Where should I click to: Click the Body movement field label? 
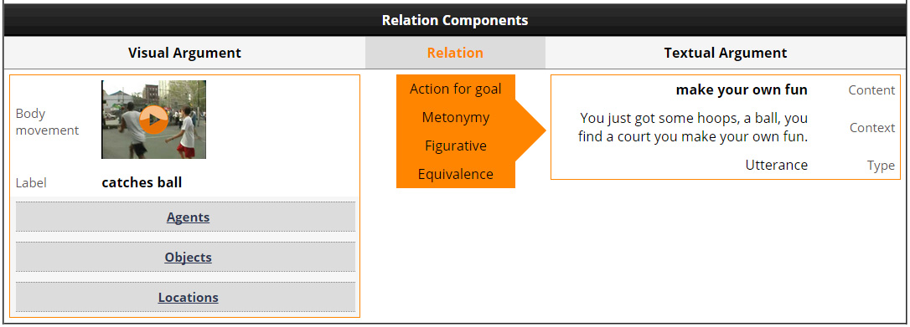click(47, 122)
